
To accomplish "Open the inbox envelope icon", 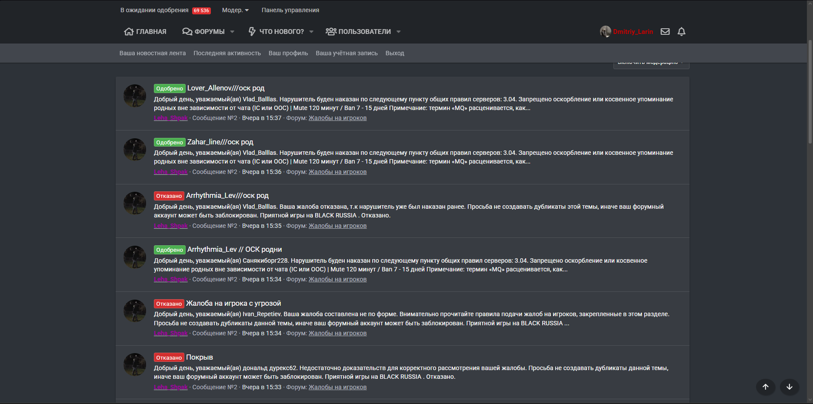I will pos(665,32).
